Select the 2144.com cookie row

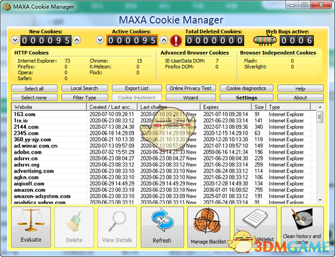click(164, 127)
